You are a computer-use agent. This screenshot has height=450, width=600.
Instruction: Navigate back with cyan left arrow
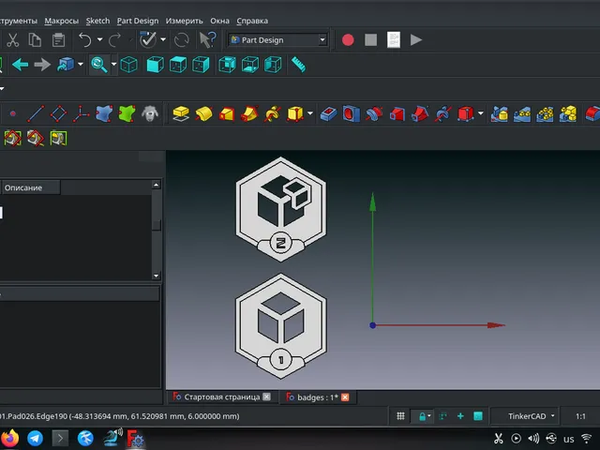(21, 65)
